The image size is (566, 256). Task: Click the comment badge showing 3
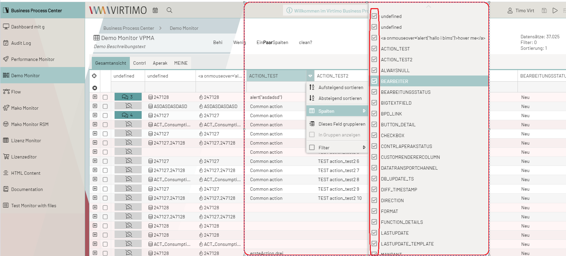pyautogui.click(x=128, y=97)
